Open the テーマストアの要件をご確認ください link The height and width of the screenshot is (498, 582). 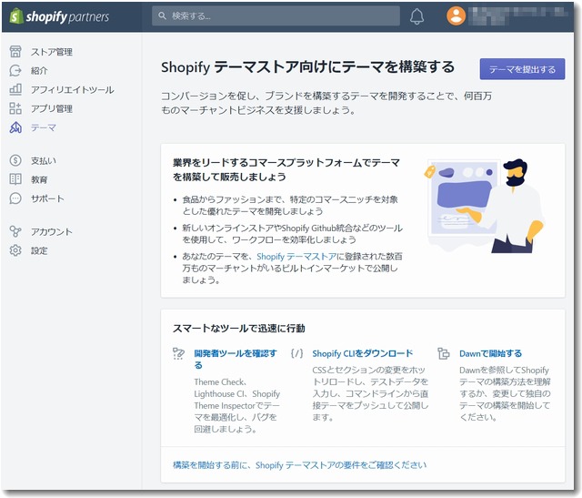click(x=300, y=465)
